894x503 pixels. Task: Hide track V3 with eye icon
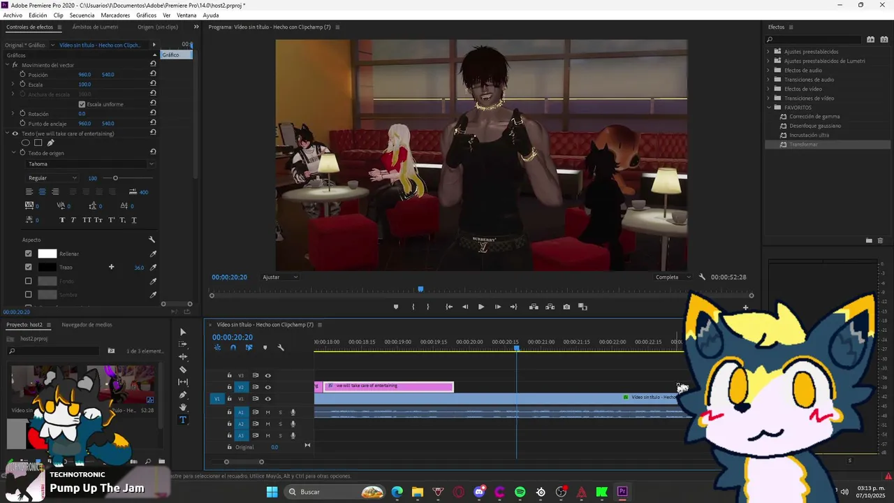pos(268,376)
